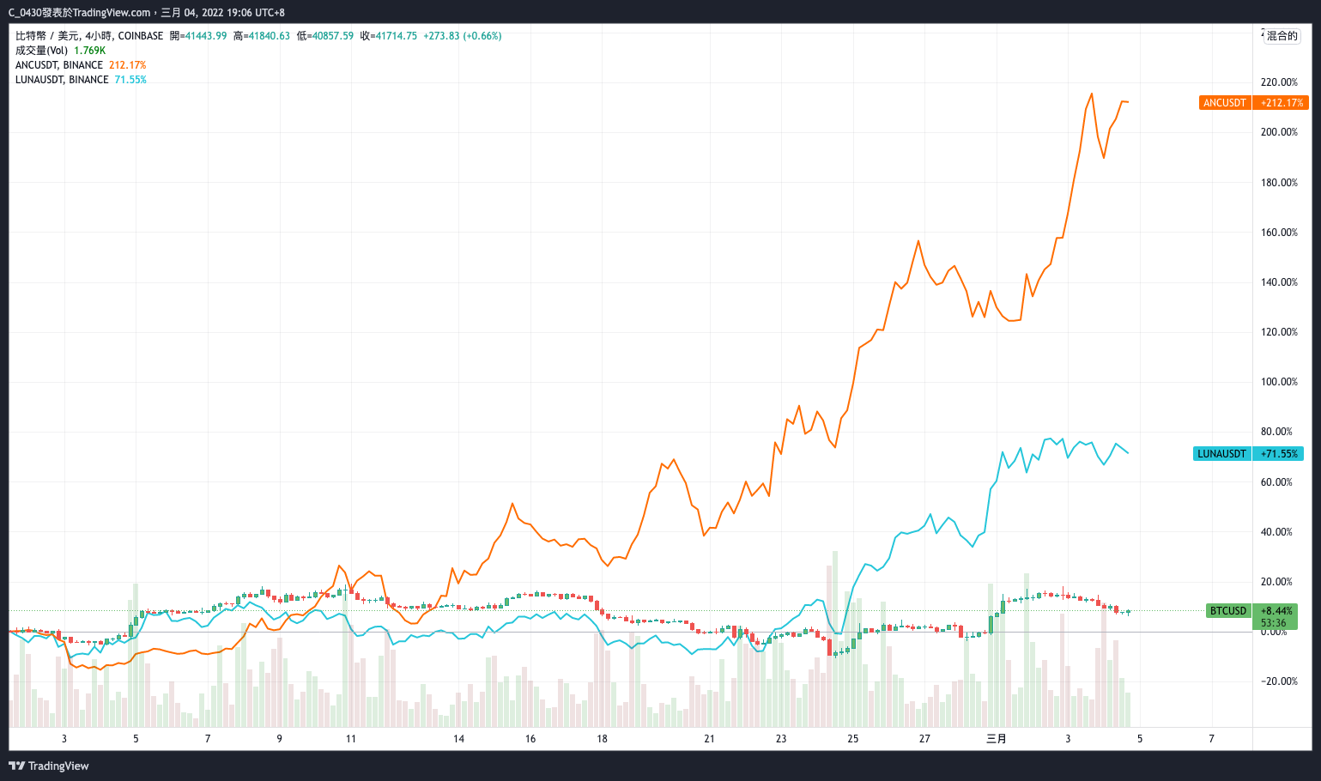
Task: Select the green BTCUSD price label
Action: point(1228,611)
